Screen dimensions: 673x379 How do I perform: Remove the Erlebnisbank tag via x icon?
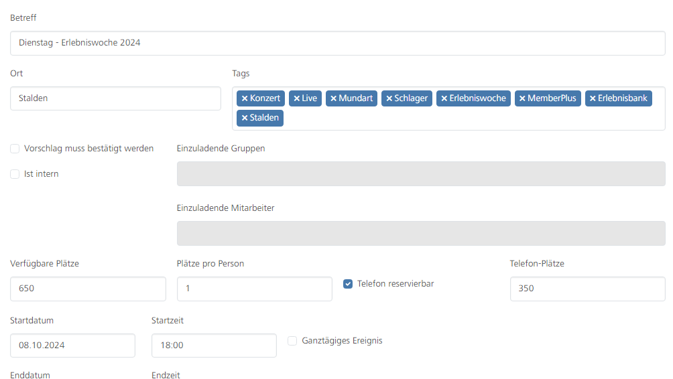593,98
